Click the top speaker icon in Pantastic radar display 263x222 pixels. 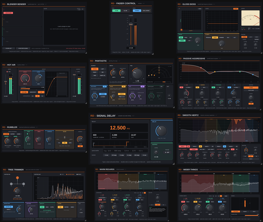click(x=159, y=67)
